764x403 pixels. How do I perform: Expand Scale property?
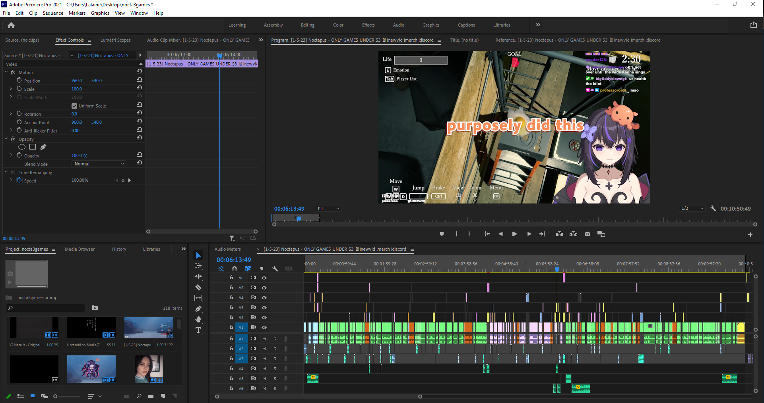(11, 89)
